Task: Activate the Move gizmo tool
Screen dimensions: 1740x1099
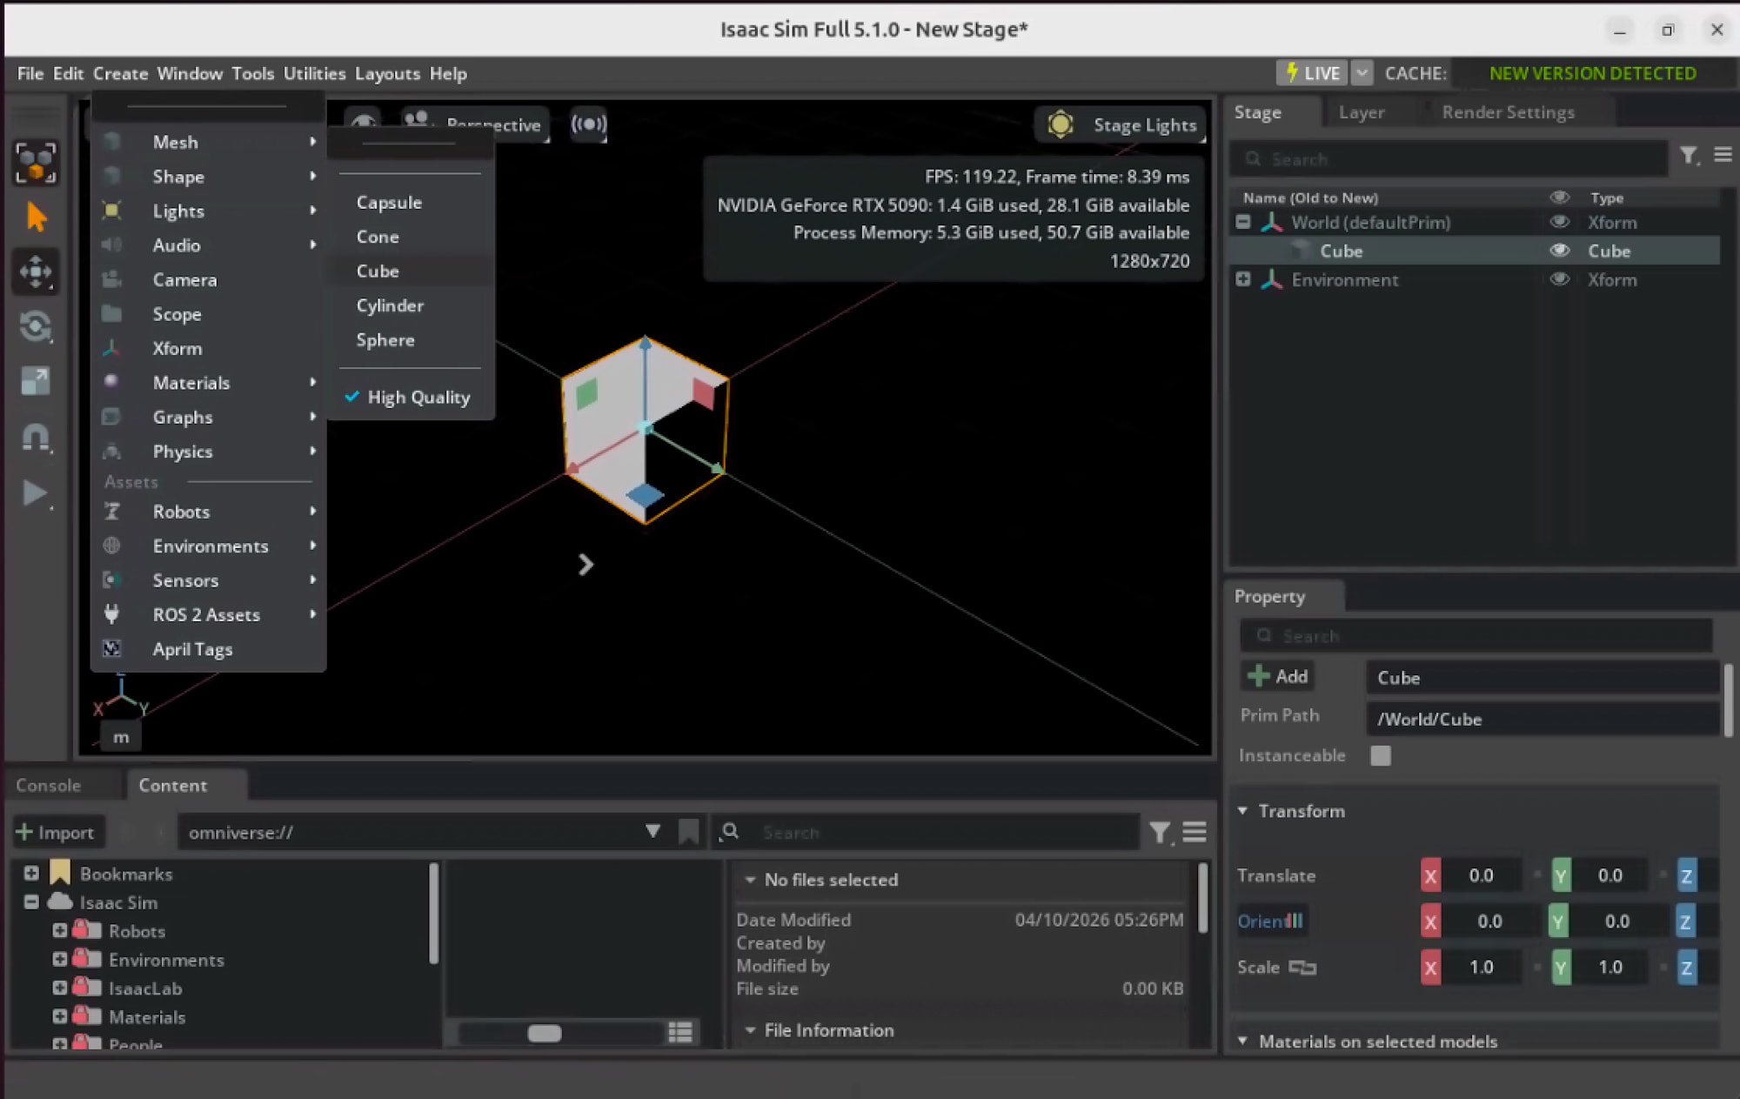Action: pos(36,271)
